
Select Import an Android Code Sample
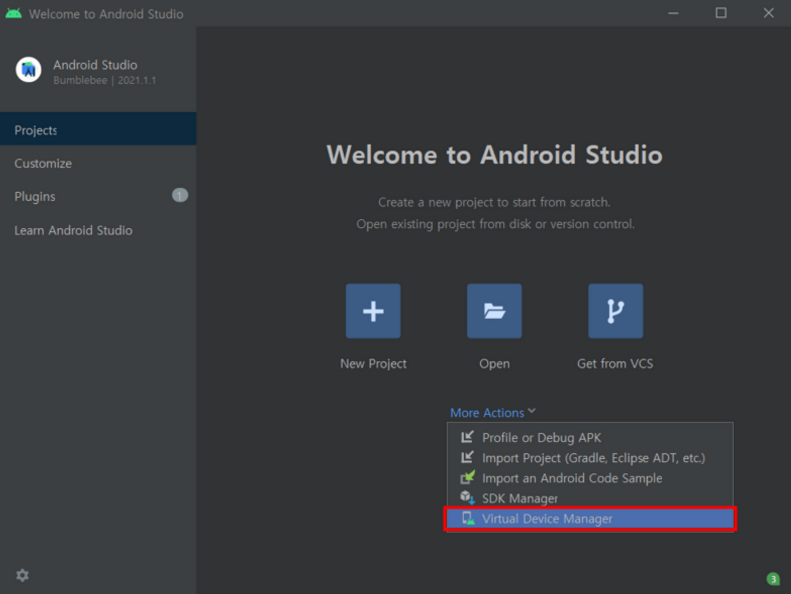click(590, 478)
